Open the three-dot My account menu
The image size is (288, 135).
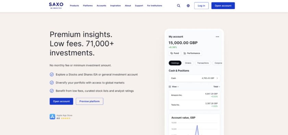[x=217, y=37]
